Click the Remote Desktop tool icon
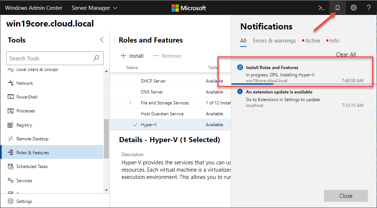The width and height of the screenshot is (377, 208). 11,139
